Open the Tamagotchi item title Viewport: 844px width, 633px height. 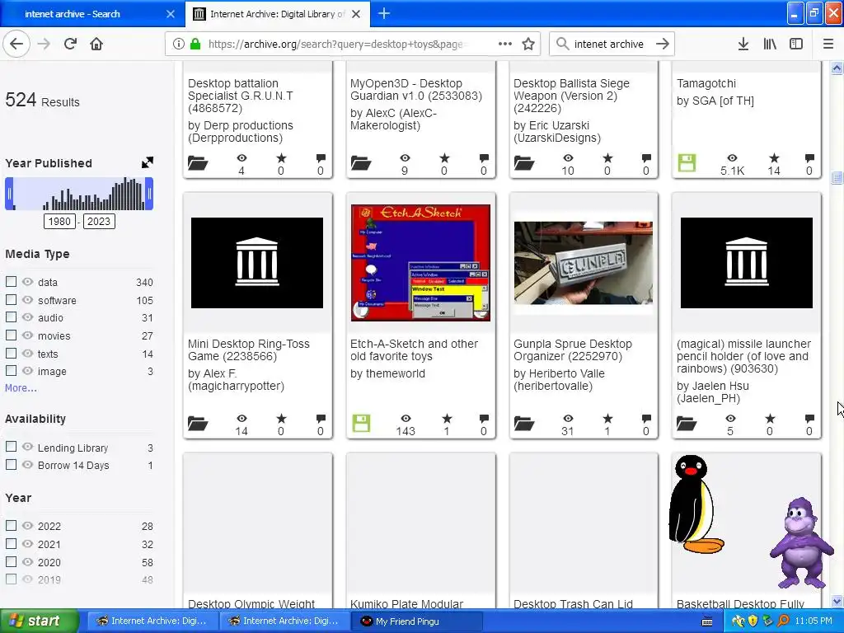[x=706, y=83]
